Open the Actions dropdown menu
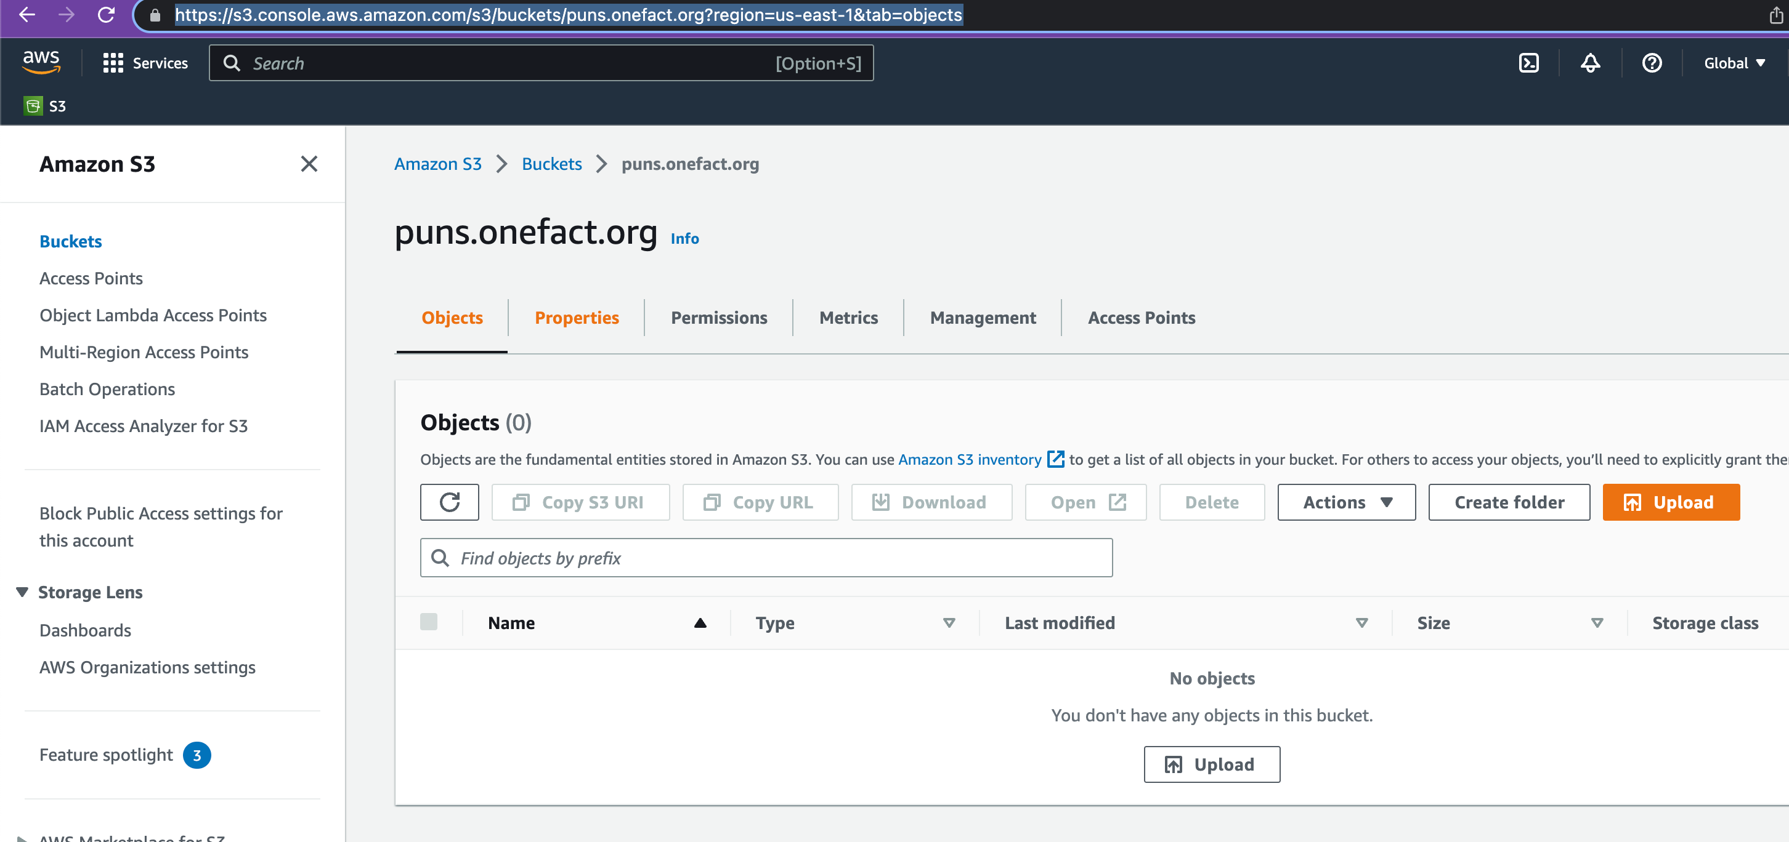The image size is (1789, 842). pos(1346,502)
